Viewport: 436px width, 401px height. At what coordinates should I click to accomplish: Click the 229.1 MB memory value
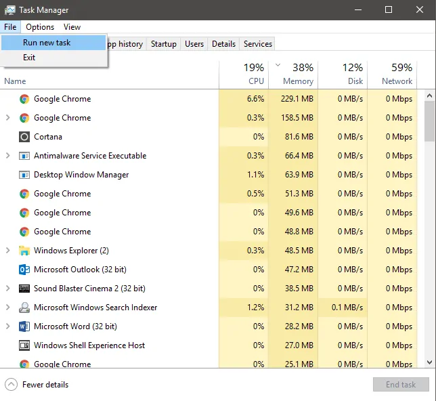(297, 99)
